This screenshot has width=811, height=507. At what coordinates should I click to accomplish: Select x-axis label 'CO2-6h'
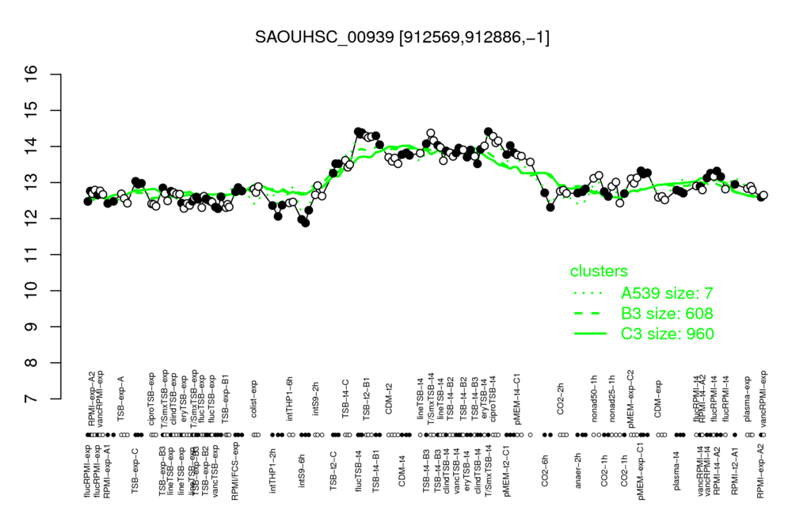pyautogui.click(x=544, y=471)
